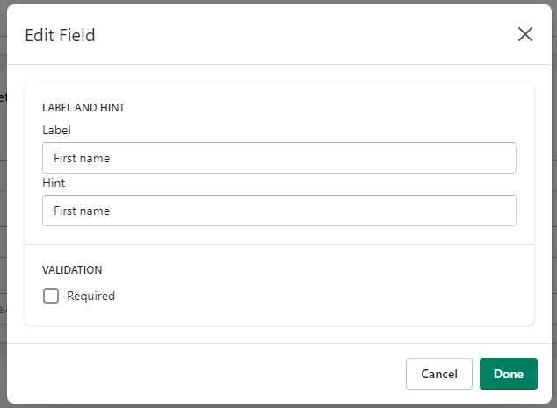
Task: Click the 'VALIDATION' section heading
Action: (72, 270)
